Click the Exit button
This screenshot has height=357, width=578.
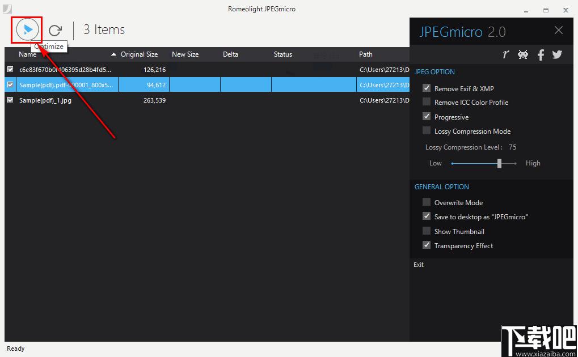[x=419, y=265]
